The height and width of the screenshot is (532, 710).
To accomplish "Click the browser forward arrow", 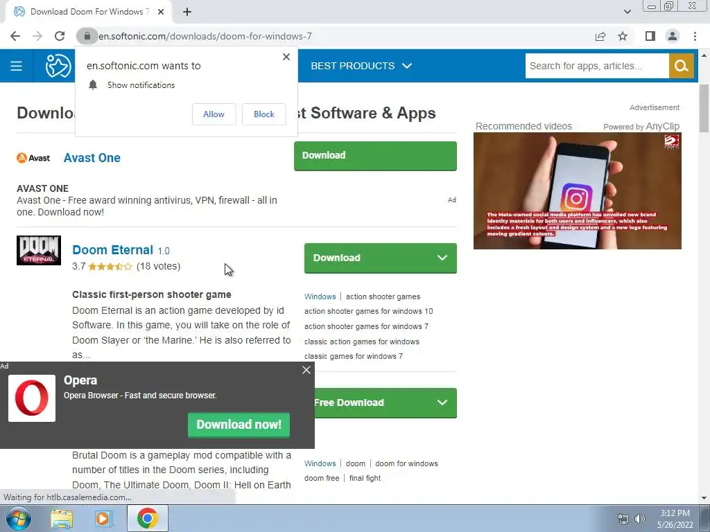I will [x=37, y=36].
